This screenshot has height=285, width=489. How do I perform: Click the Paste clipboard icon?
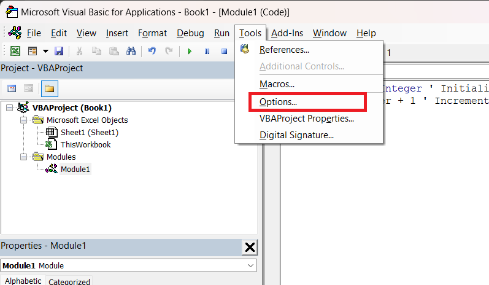(x=114, y=51)
